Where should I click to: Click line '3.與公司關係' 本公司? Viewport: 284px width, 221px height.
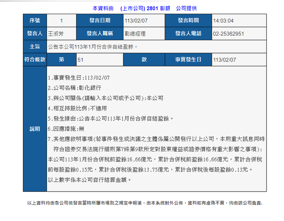pos(106,98)
